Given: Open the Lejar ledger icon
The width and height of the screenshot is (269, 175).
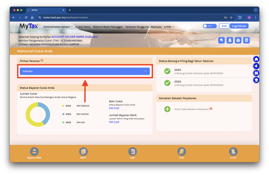Looking at the screenshot, I should click(x=132, y=151).
